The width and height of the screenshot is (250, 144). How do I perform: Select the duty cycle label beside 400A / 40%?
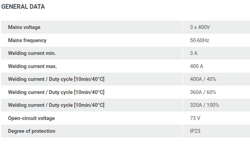pos(56,79)
